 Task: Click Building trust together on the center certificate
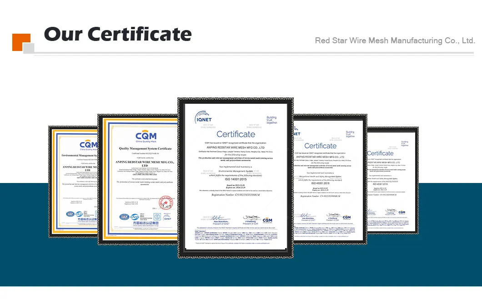tap(271, 120)
